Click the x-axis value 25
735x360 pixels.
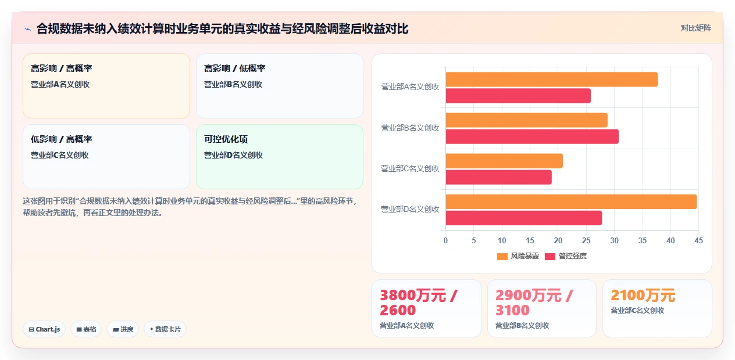[x=586, y=240]
